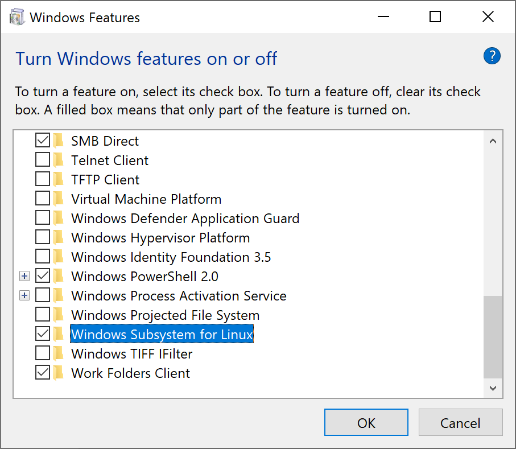Click the folder icon beside Virtual Machine Platform

pyautogui.click(x=59, y=199)
